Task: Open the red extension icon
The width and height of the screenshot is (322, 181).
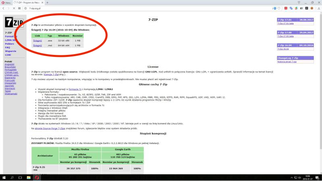Action: (x=286, y=8)
